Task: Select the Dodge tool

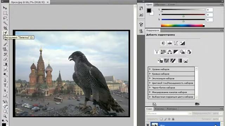Action: [x=5, y=75]
